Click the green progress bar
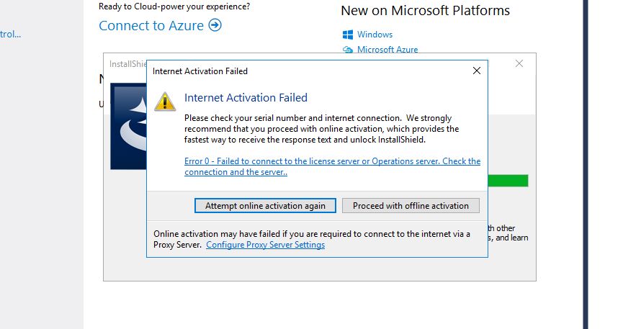This screenshot has width=623, height=329. [508, 180]
